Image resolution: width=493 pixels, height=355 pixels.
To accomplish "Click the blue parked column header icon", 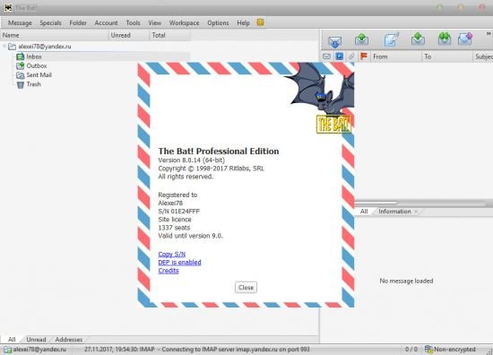I will 339,56.
